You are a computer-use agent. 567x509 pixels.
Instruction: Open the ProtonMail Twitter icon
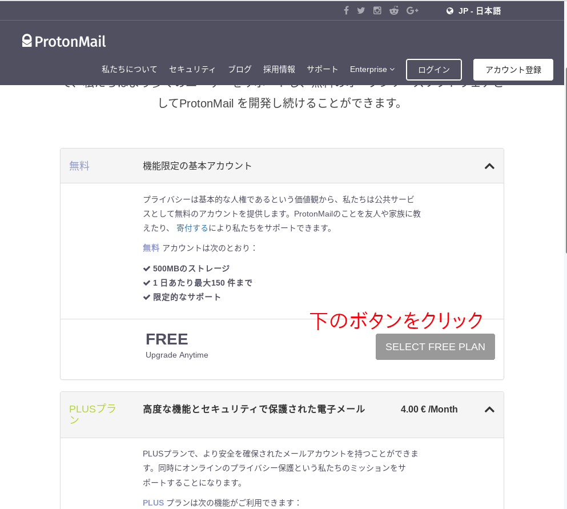point(361,10)
